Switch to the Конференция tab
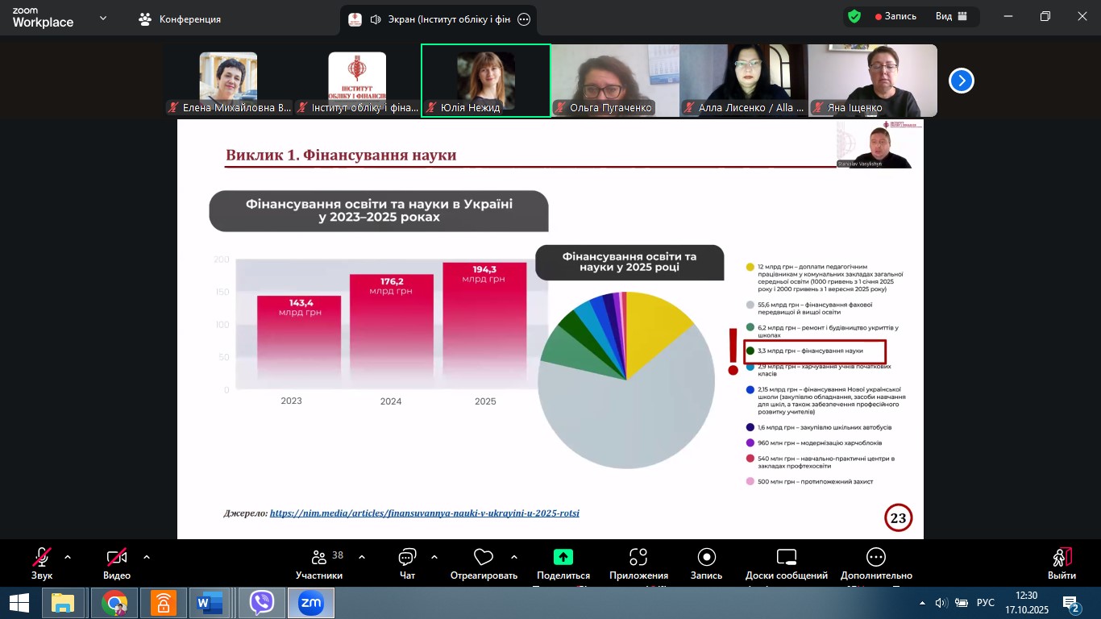Screen dimensions: 1101x619 point(180,19)
